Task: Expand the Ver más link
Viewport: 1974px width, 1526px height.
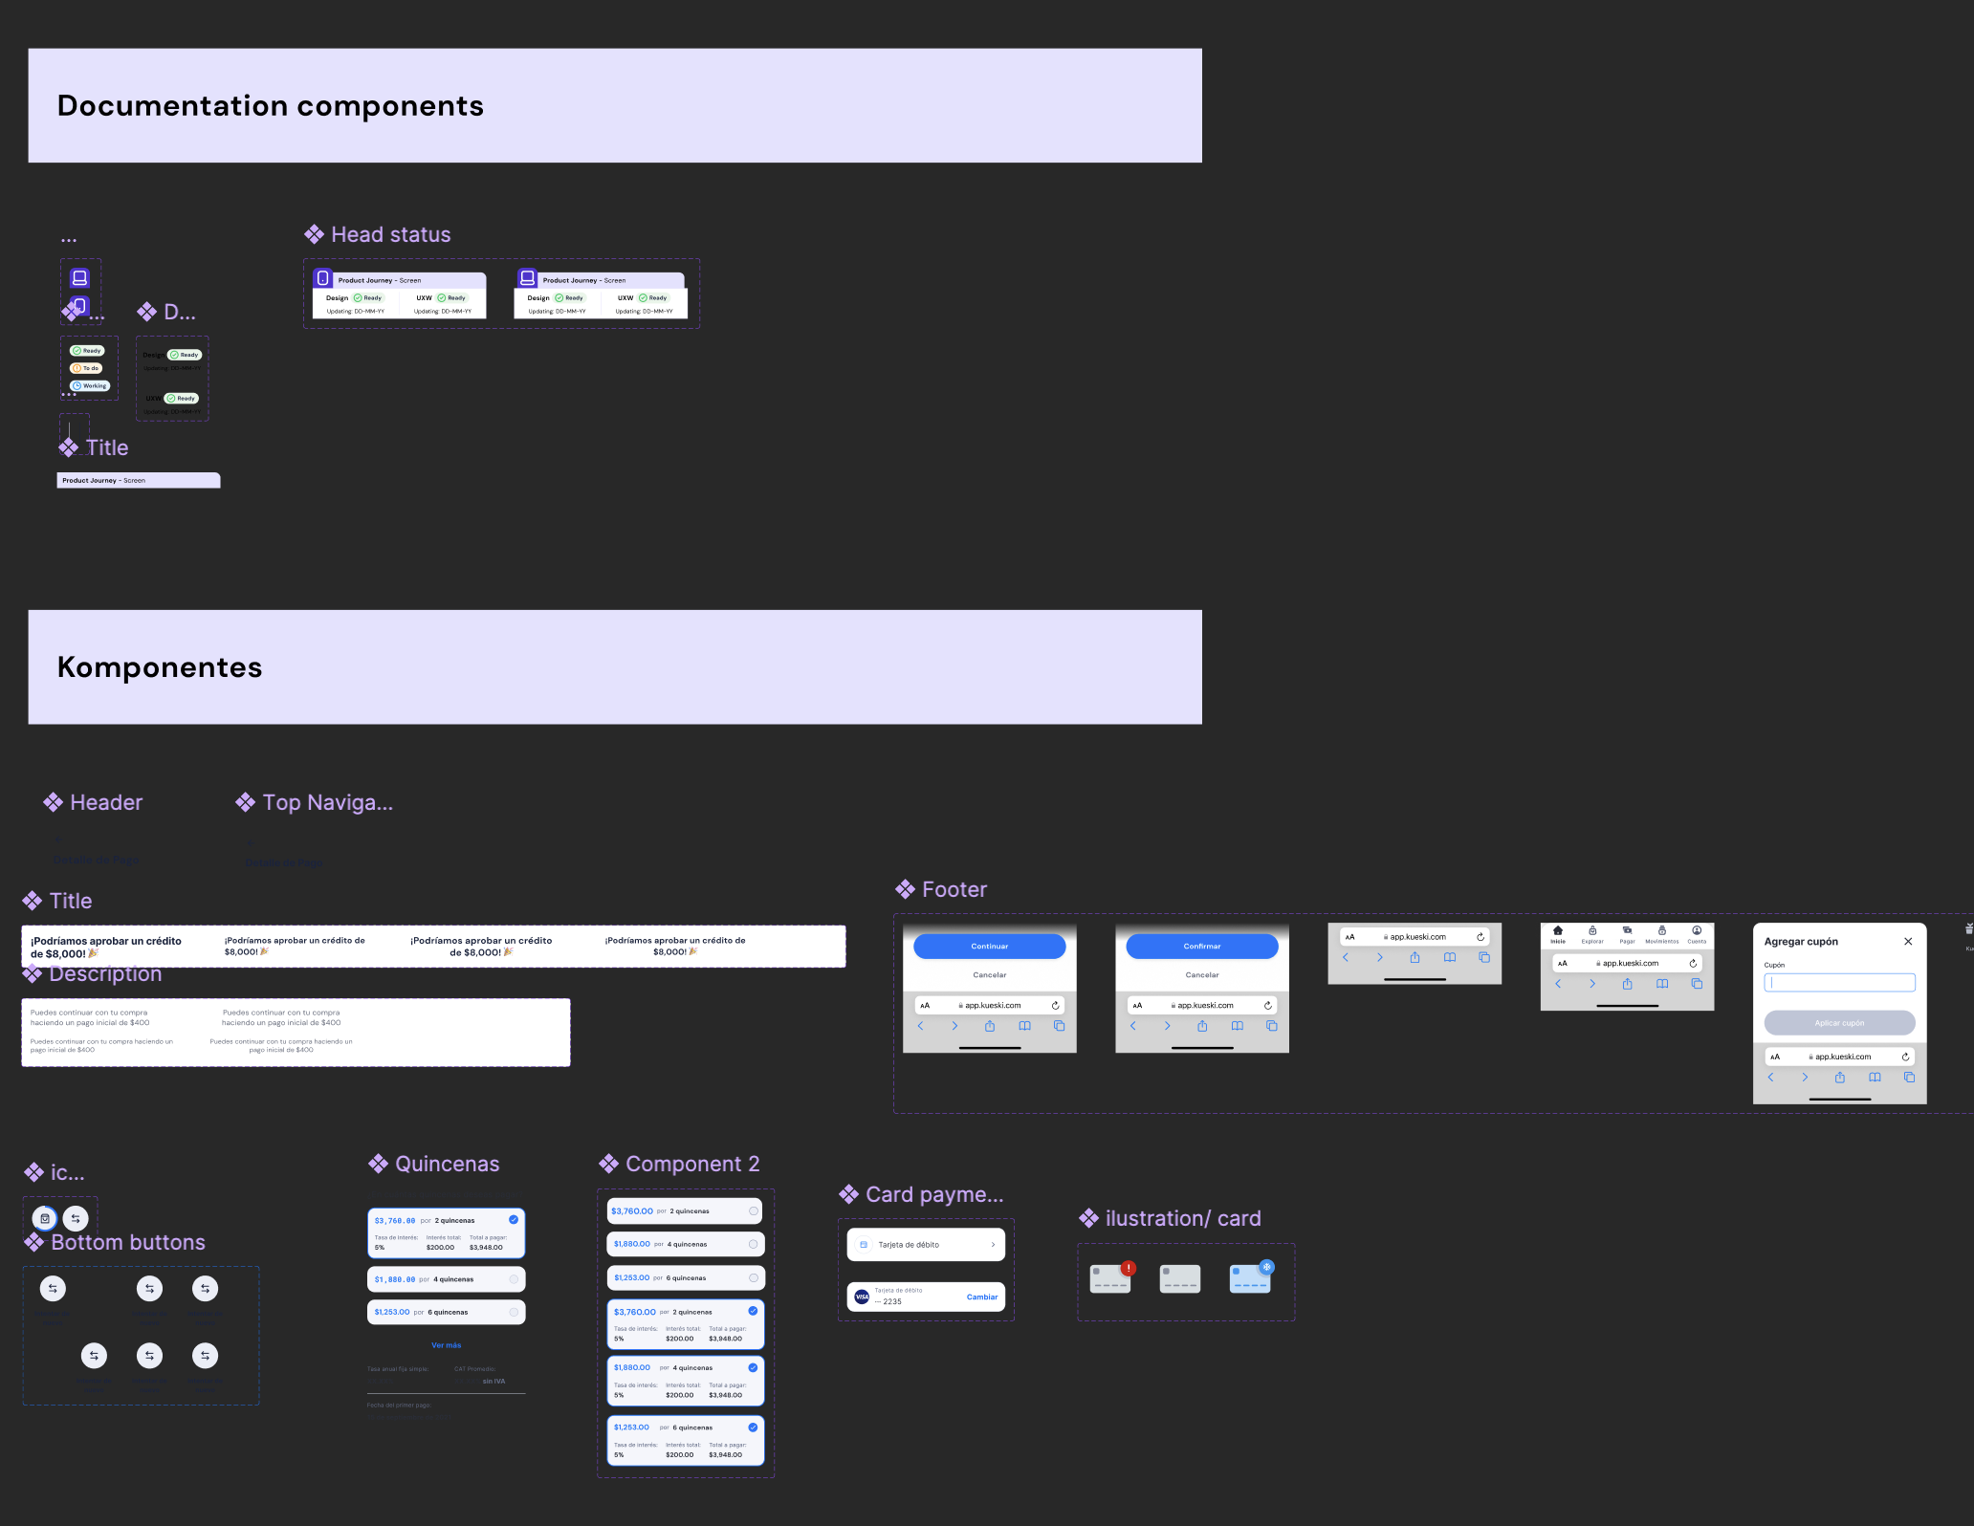Action: pos(446,1345)
